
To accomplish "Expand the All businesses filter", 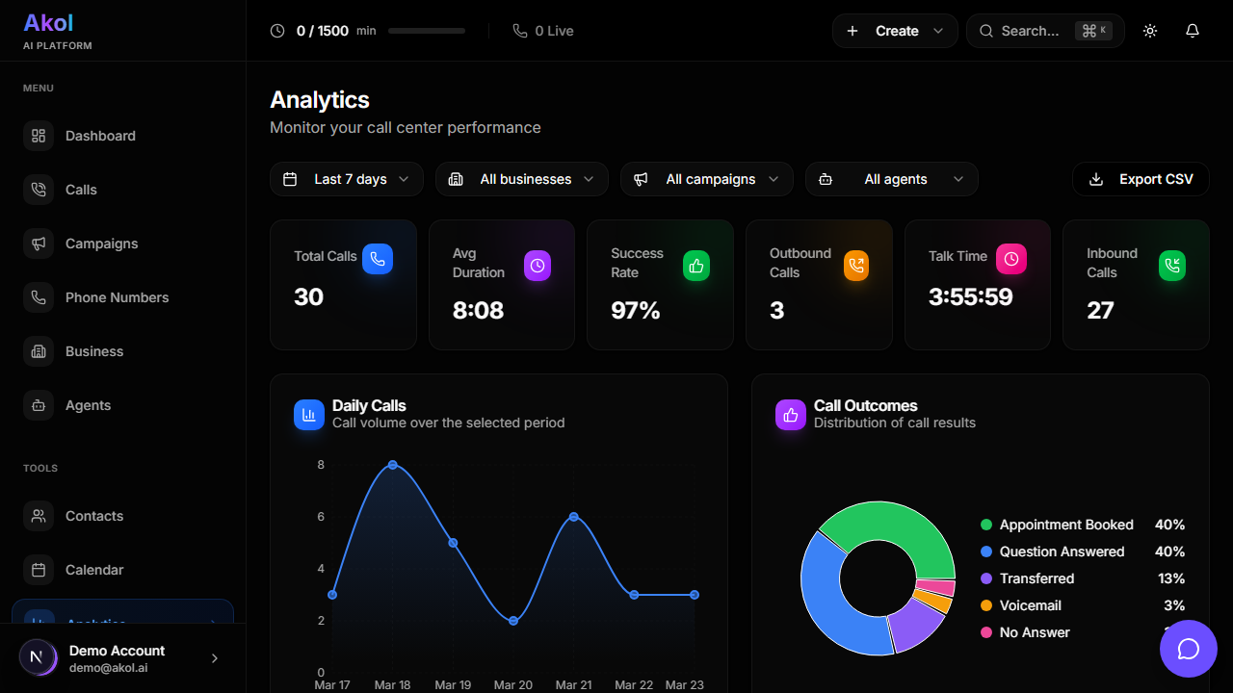I will coord(521,179).
